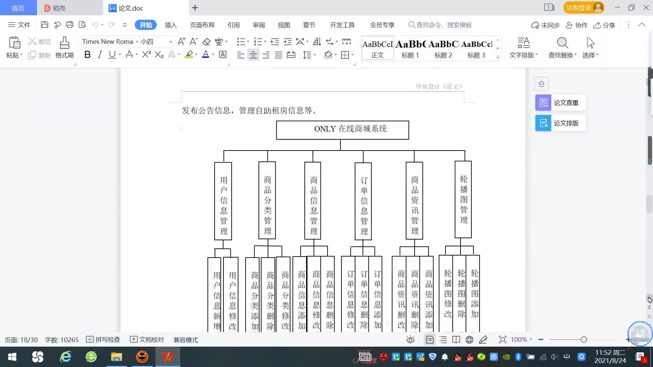Image resolution: width=653 pixels, height=367 pixels.
Task: Toggle page view mode in status bar
Action: (430, 339)
